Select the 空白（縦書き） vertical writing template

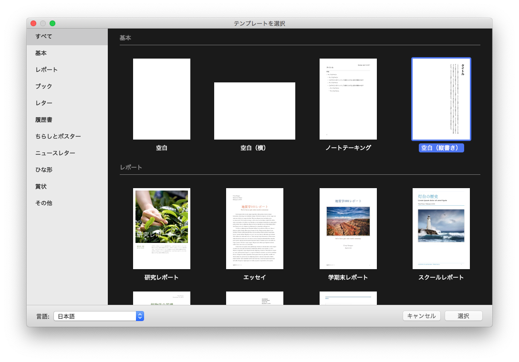pyautogui.click(x=441, y=99)
